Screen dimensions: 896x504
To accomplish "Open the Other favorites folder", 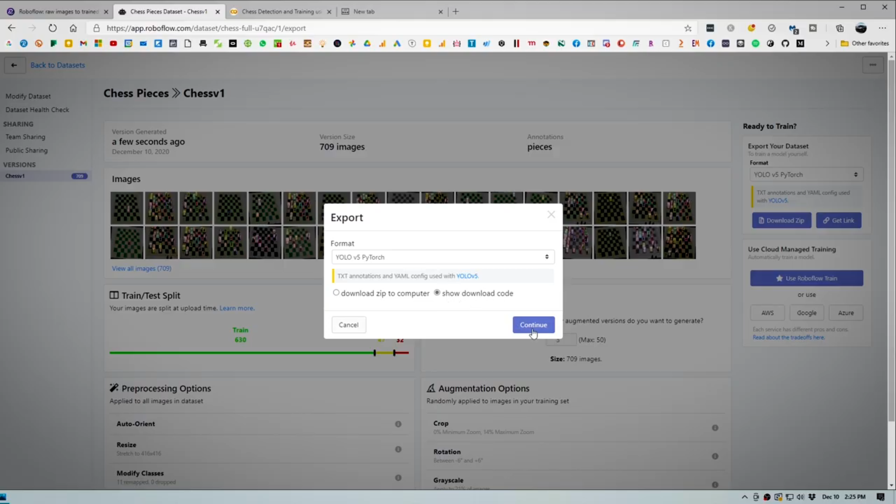I will (x=865, y=43).
